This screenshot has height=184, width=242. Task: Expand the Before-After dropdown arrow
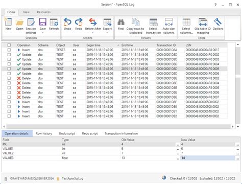[x=93, y=33]
